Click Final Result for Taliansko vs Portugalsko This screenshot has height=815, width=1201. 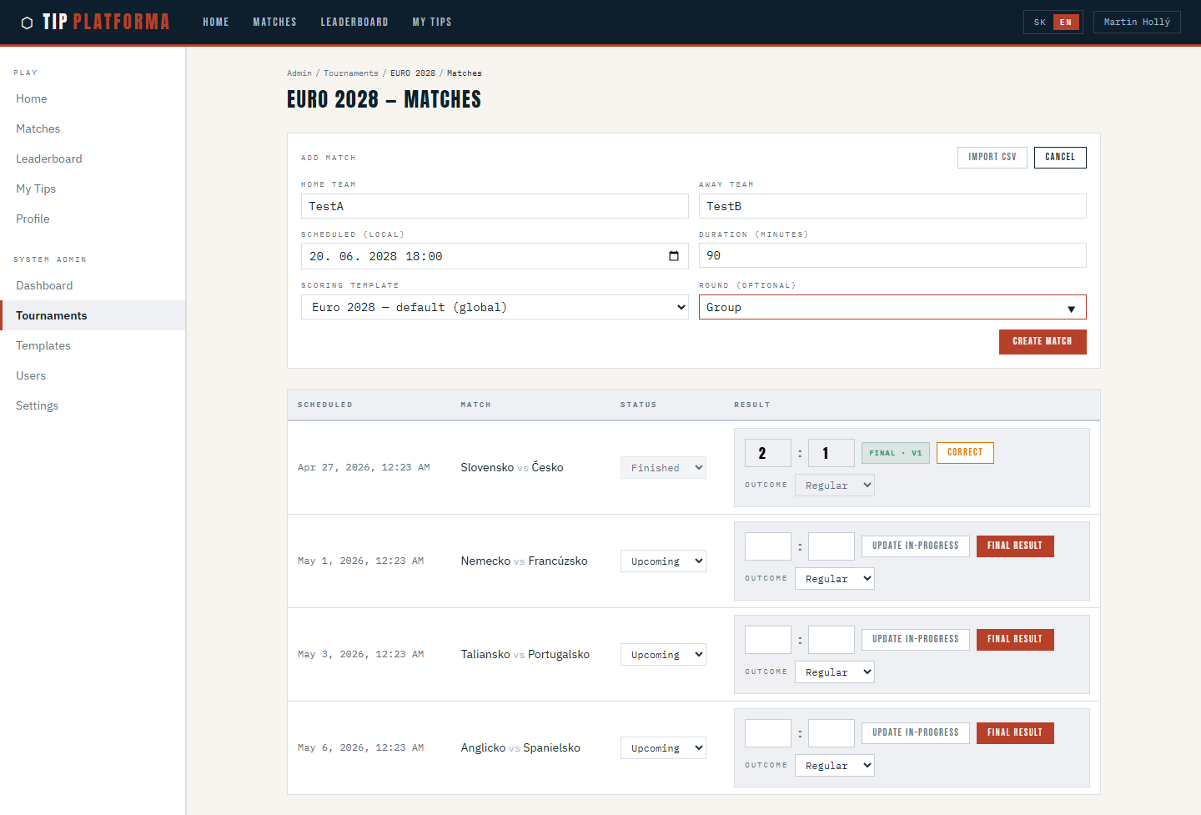coord(1014,639)
